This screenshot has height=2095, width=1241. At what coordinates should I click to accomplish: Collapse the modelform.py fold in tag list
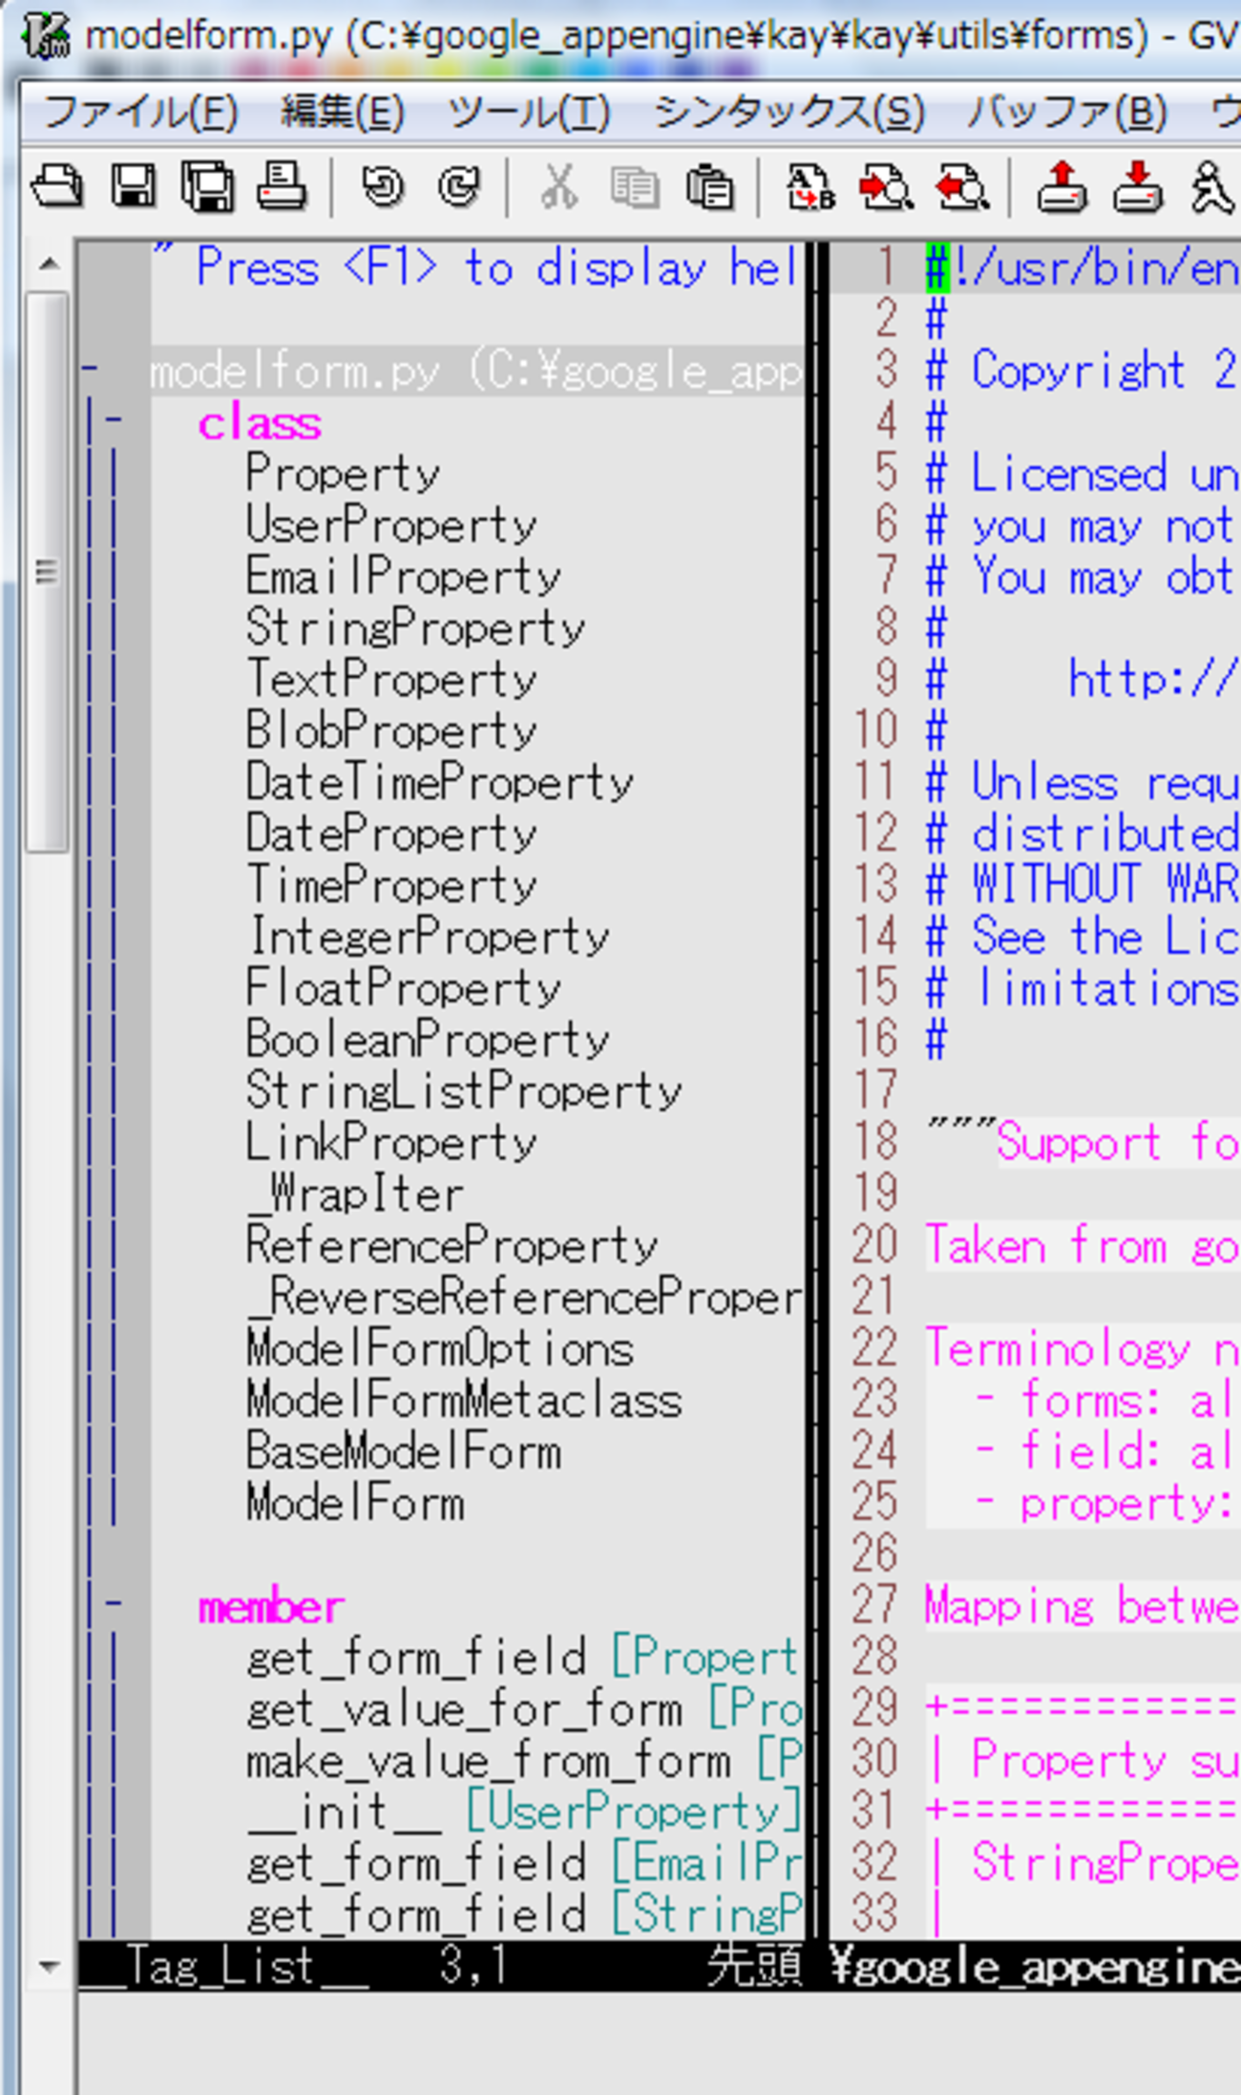click(89, 369)
